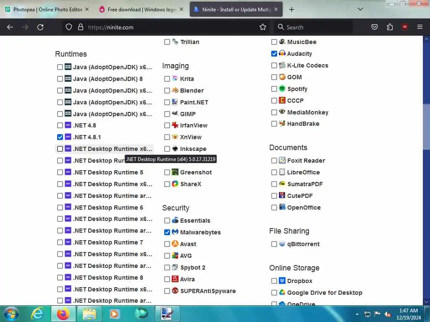Tick the Java (AdoptOpenJDK) 8 checkbox
Image resolution: width=430 pixels, height=322 pixels.
click(x=60, y=79)
